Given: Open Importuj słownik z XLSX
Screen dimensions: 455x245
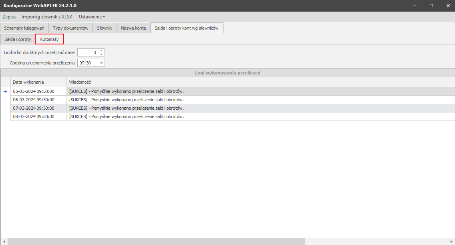Looking at the screenshot, I should [47, 17].
